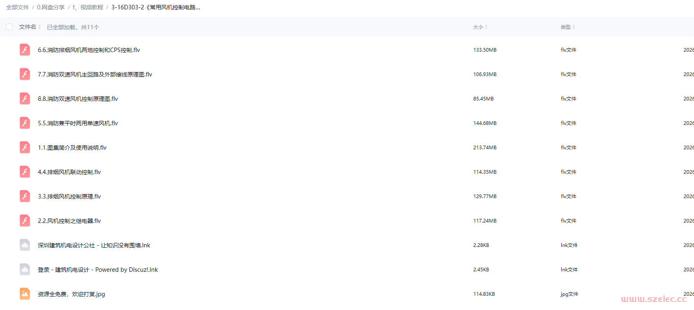The image size is (694, 310).
Task: Open file 6.6.消防排烟风机两地控制和CPS控制.flv
Action: [x=89, y=50]
